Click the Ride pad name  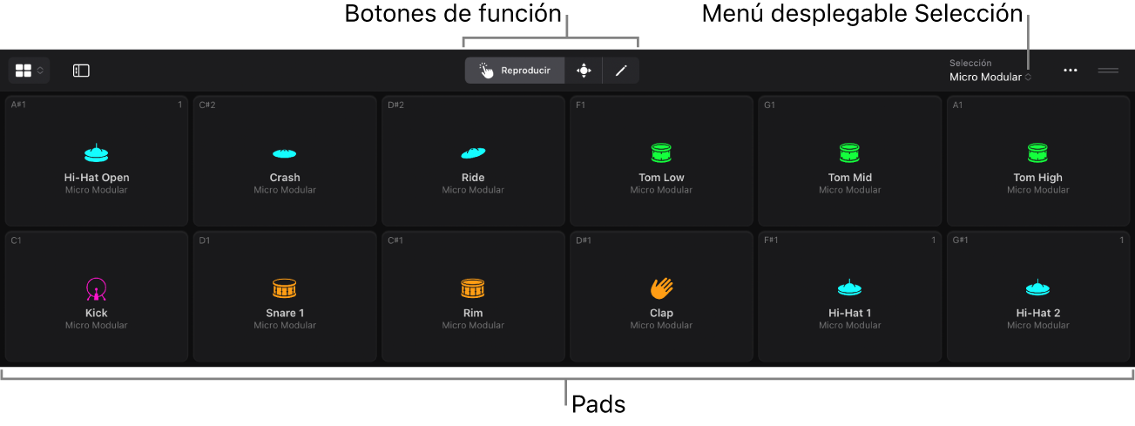pyautogui.click(x=473, y=178)
